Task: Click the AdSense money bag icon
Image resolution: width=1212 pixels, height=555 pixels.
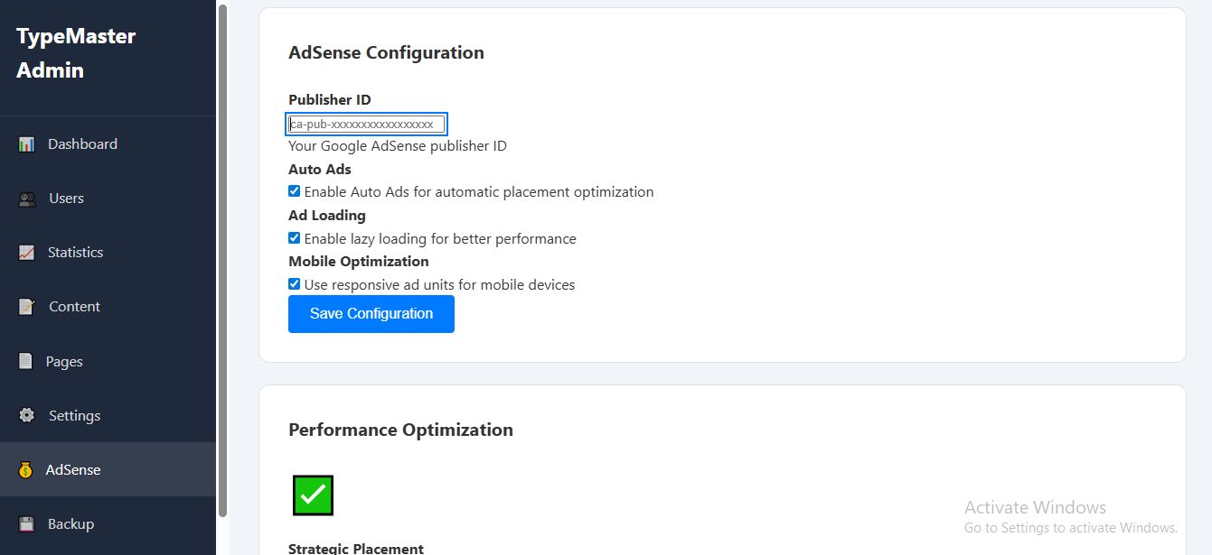Action: [x=26, y=469]
